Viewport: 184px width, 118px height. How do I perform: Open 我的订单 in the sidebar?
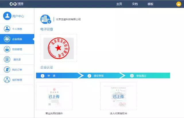[17, 70]
